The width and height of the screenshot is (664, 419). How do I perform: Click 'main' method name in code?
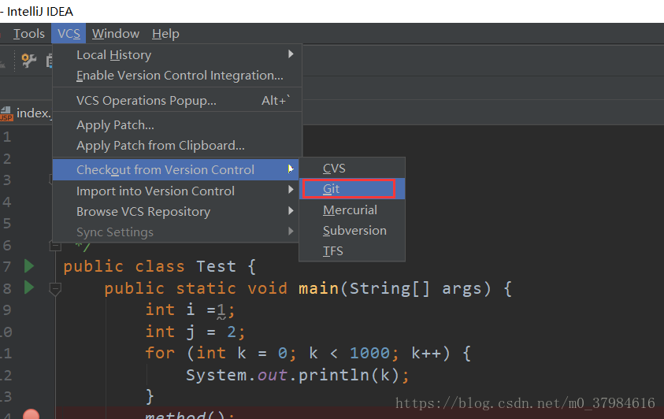coord(318,288)
